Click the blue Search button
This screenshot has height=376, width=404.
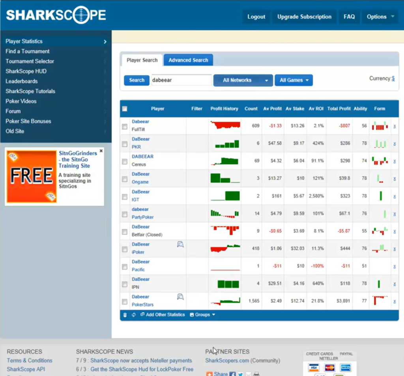137,80
